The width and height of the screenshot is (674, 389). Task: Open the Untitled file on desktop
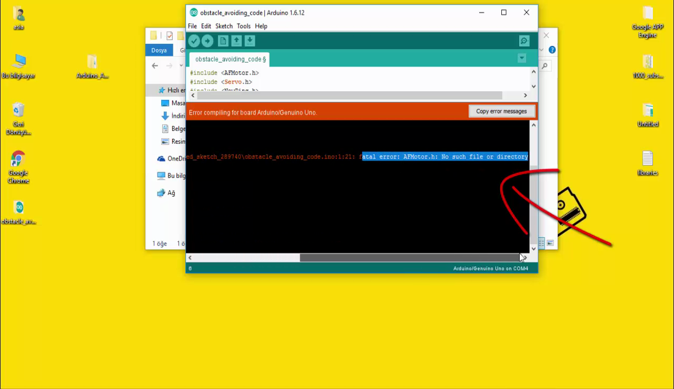(x=648, y=115)
